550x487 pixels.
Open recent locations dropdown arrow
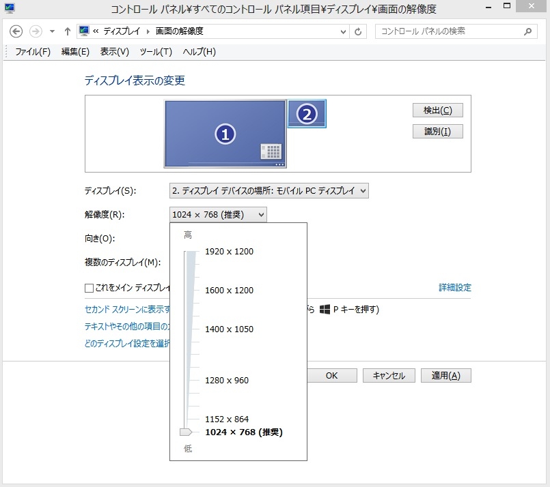(x=52, y=31)
